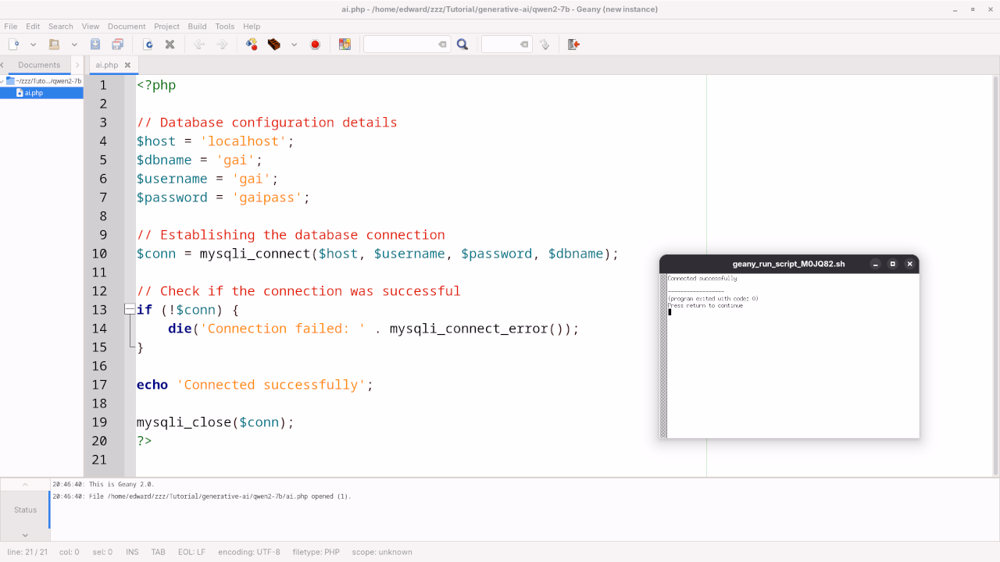The width and height of the screenshot is (1000, 562).
Task: Reload the current file from disk
Action: click(x=148, y=44)
